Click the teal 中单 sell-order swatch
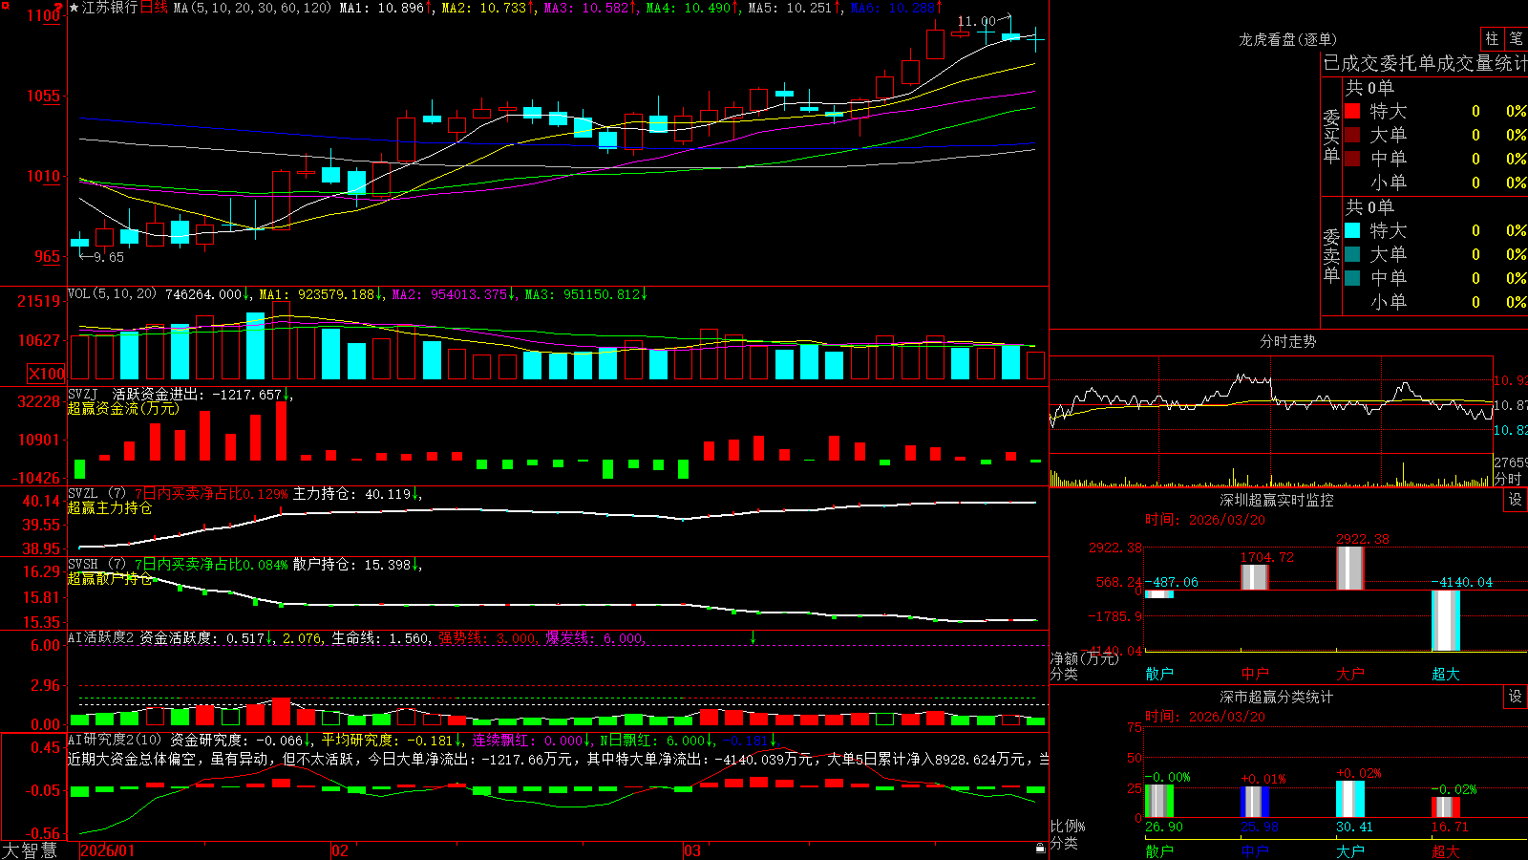The image size is (1528, 860). [1352, 277]
